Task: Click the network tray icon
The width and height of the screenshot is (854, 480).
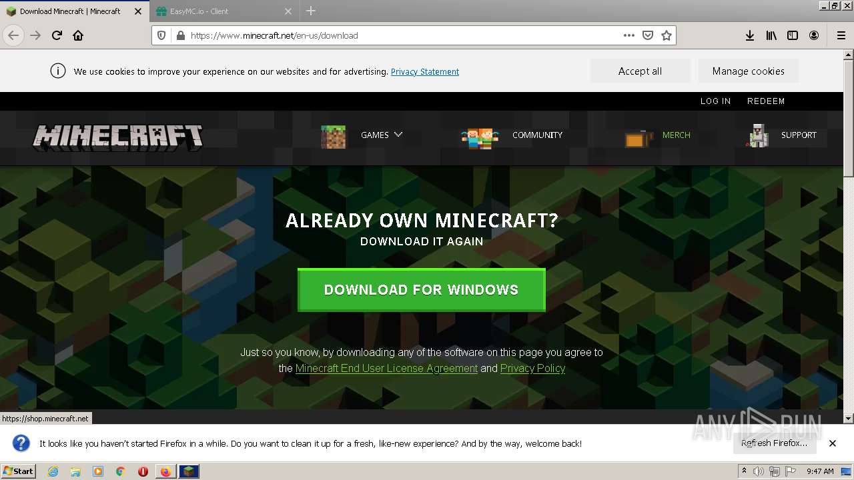Action: (x=775, y=471)
